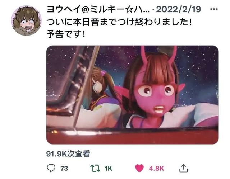This screenshot has height=179, width=230.
Task: Click the second text line 予告です!
Action: click(66, 34)
